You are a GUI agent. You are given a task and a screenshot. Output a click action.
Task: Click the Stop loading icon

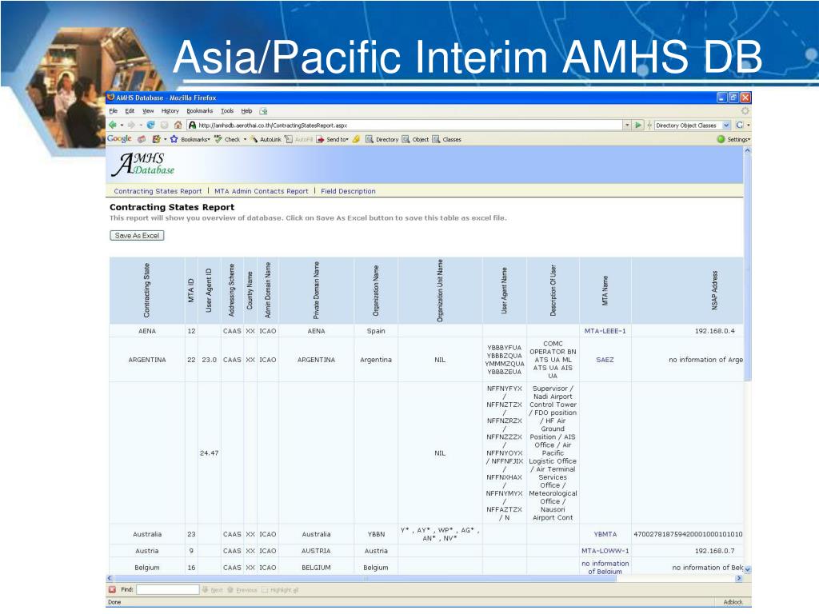click(x=164, y=126)
